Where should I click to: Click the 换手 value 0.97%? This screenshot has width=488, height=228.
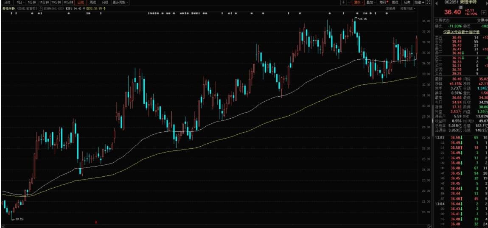click(x=456, y=93)
